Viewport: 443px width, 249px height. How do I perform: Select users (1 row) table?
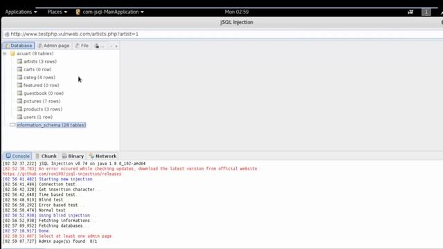(38, 117)
